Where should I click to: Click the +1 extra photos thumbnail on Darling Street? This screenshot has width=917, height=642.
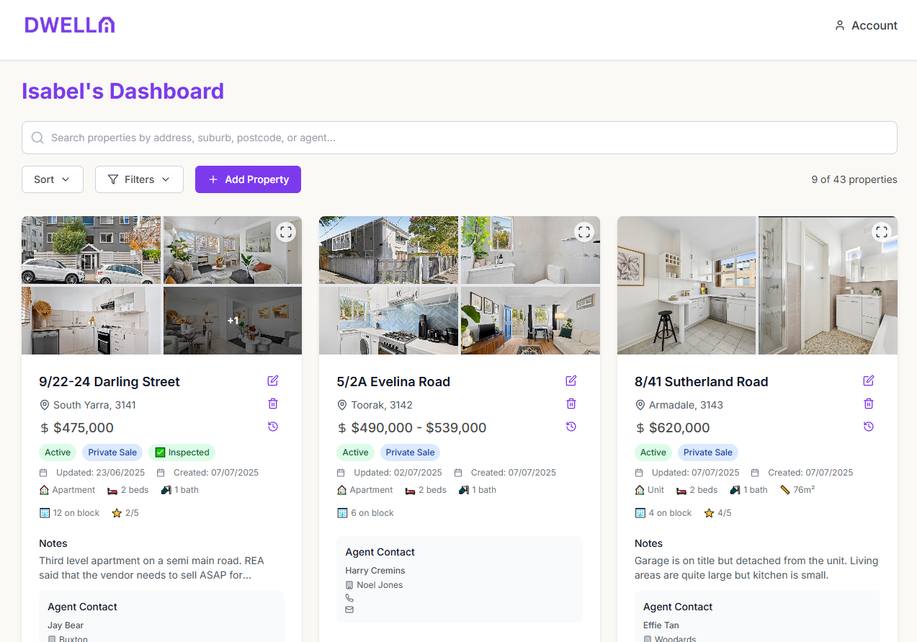(x=232, y=321)
